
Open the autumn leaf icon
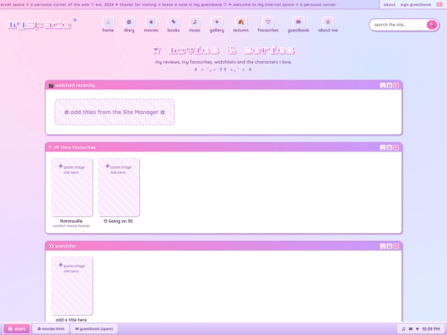[241, 22]
